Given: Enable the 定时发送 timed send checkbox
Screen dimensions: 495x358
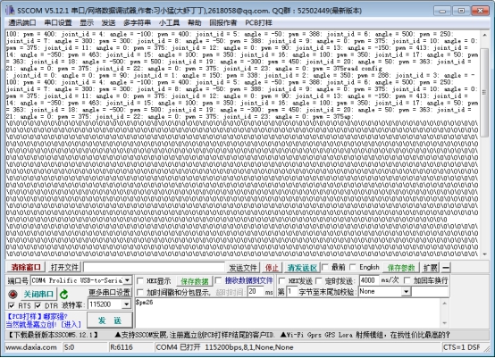Looking at the screenshot, I should click(318, 280).
